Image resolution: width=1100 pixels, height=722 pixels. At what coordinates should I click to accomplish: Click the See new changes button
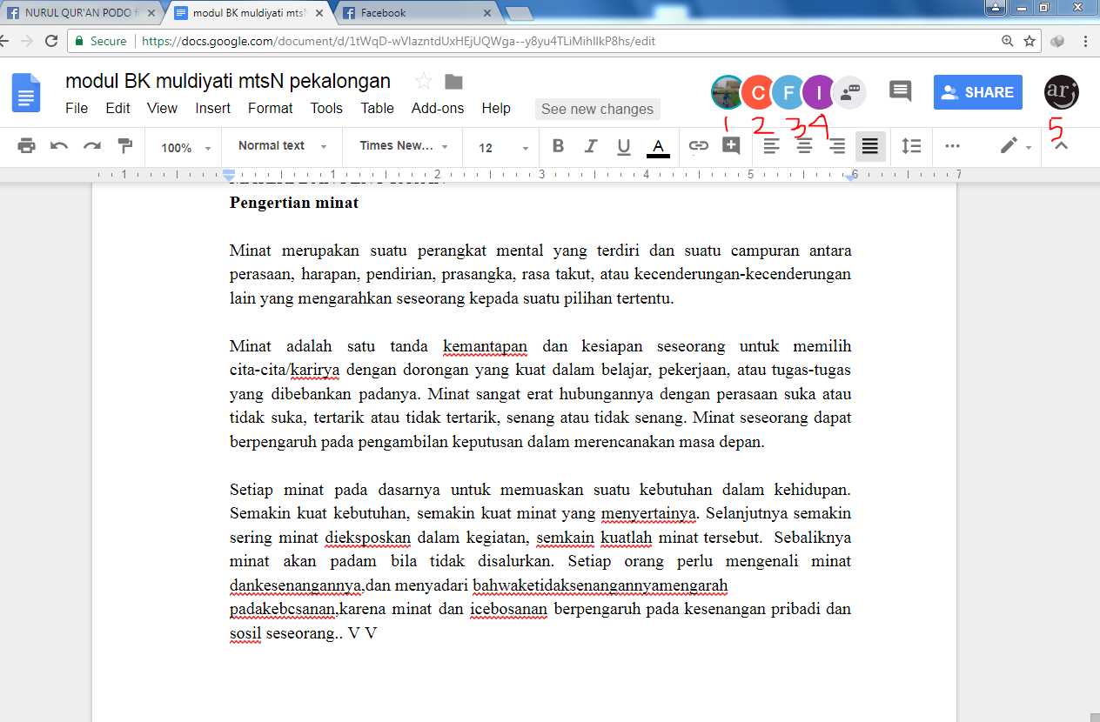(x=597, y=109)
